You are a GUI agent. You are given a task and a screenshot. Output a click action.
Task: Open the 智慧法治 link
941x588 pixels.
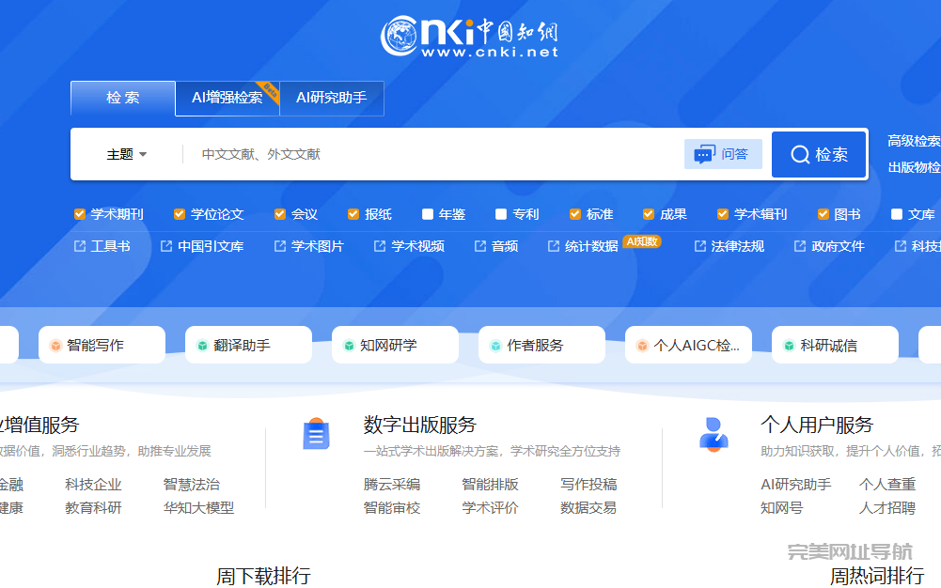point(192,485)
